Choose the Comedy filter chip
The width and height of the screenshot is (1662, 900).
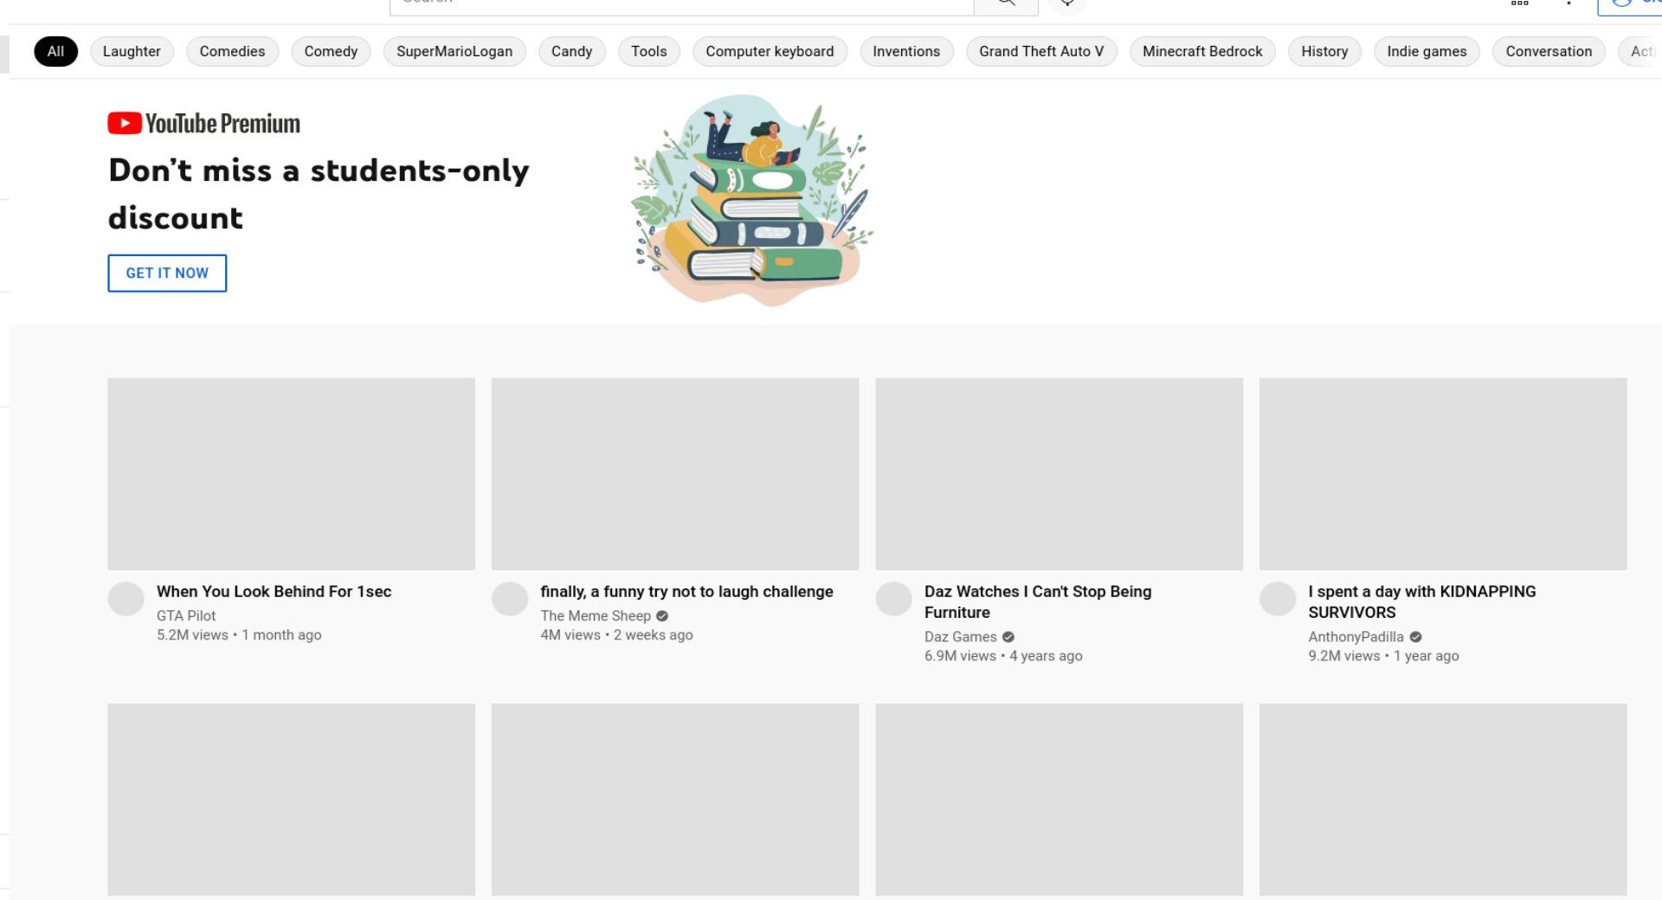click(x=331, y=51)
